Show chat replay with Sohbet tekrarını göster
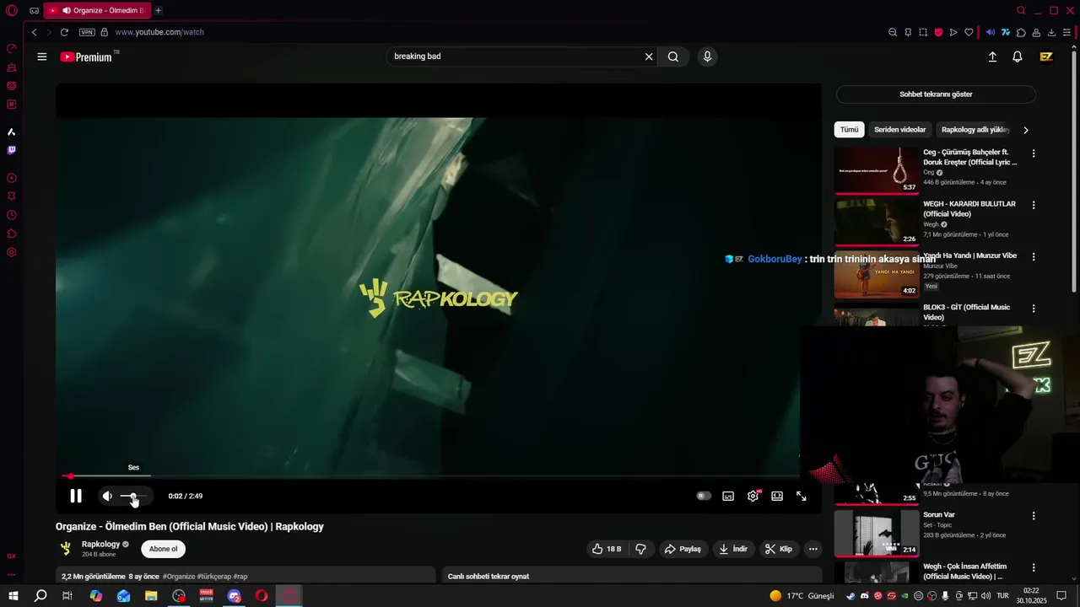This screenshot has width=1080, height=607. [x=936, y=94]
